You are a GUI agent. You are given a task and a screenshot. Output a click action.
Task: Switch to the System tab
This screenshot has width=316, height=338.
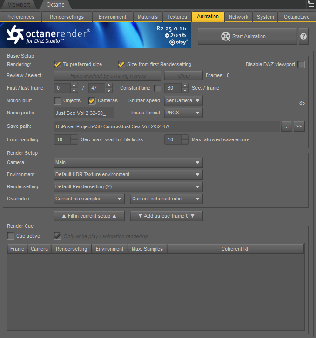(x=265, y=17)
